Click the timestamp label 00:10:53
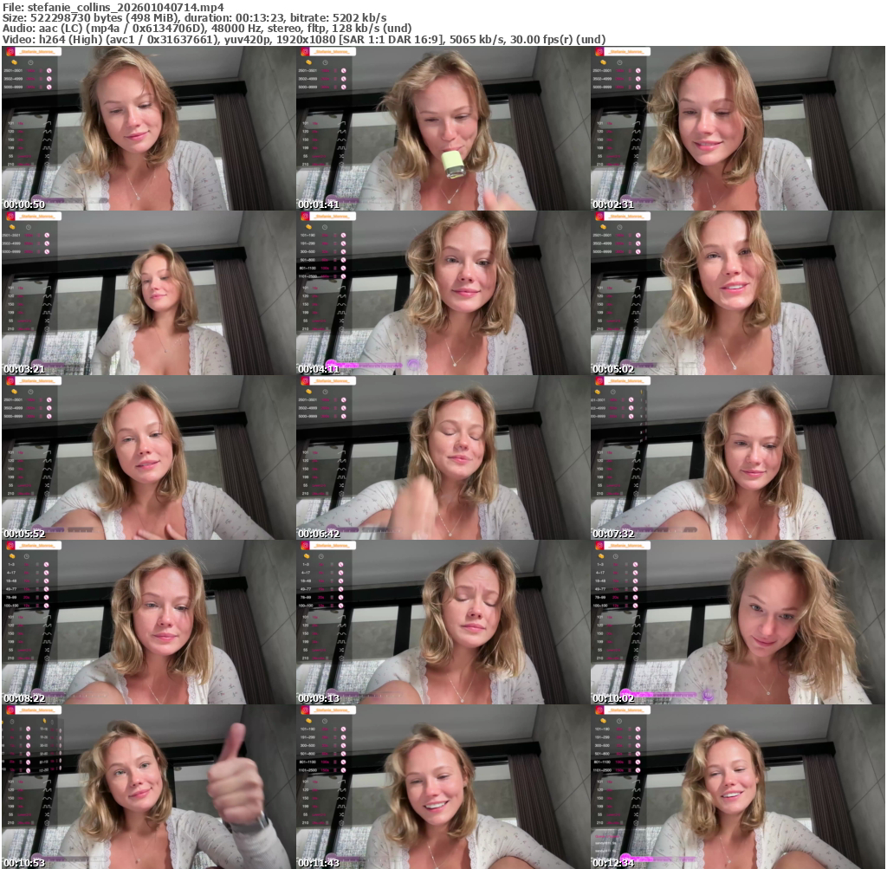Screen dimensions: 887x869 [x=24, y=863]
